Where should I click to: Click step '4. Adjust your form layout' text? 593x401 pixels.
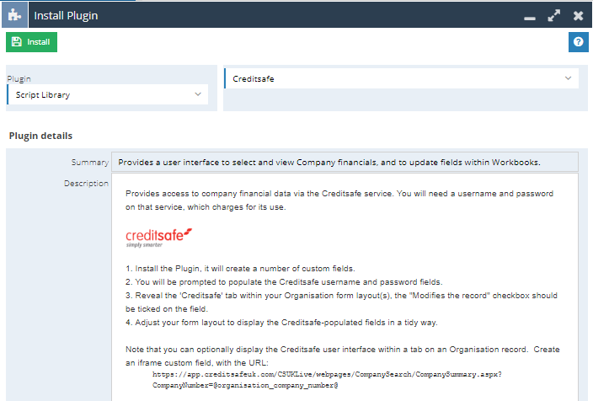pos(281,323)
